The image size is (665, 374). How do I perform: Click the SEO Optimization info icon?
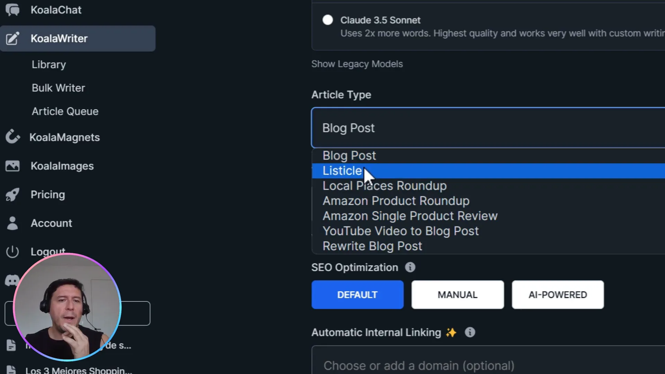[410, 267]
